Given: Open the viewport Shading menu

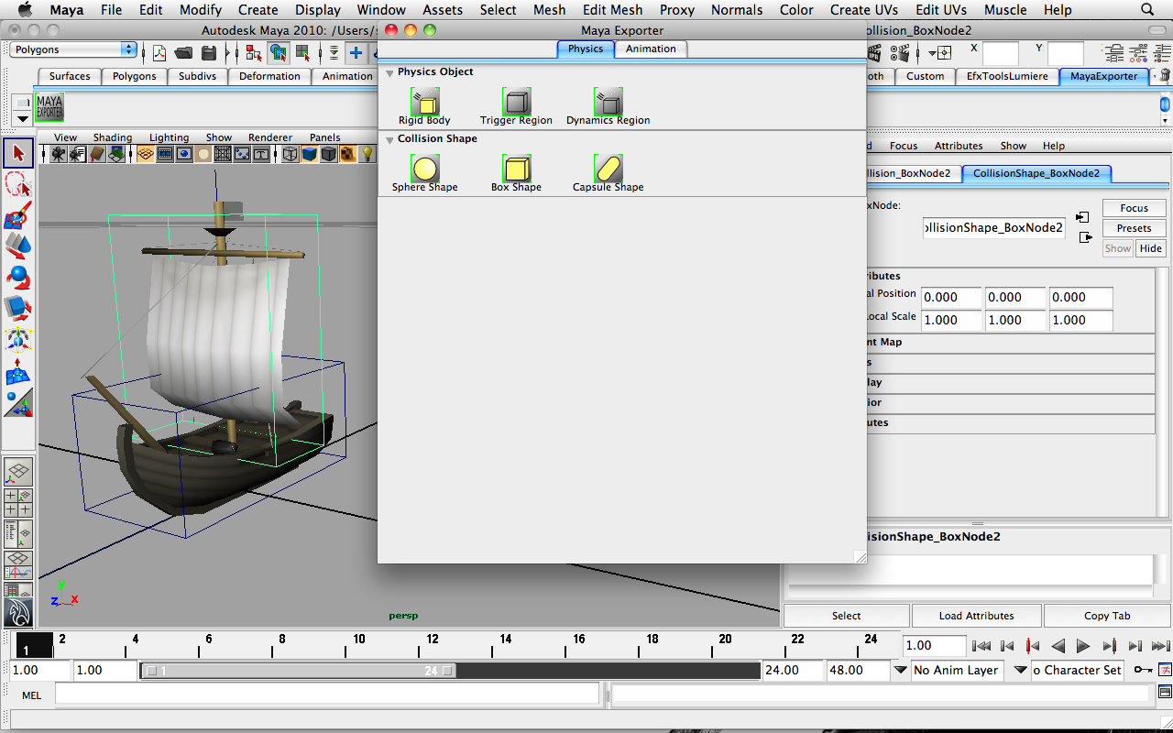Looking at the screenshot, I should (113, 137).
